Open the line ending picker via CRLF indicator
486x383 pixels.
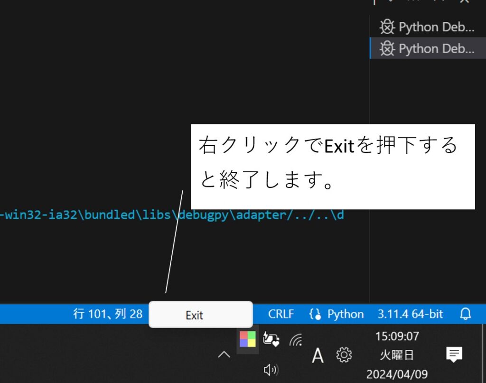point(281,314)
